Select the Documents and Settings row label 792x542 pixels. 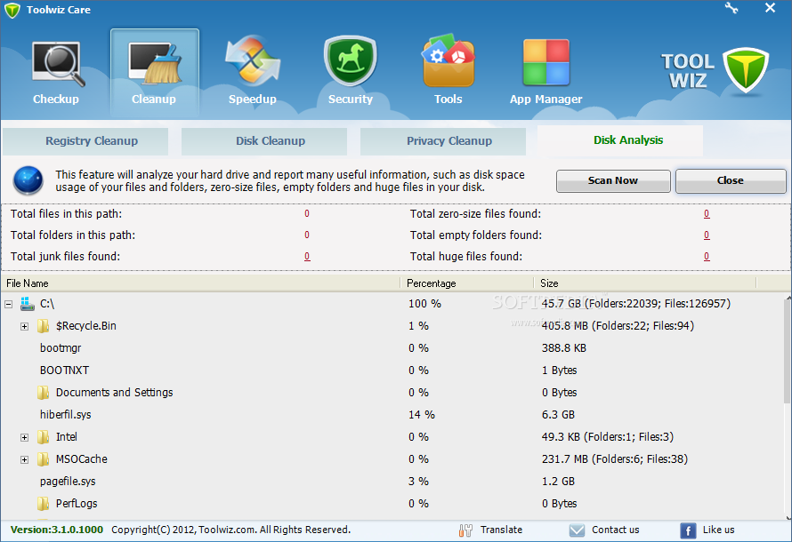(x=114, y=392)
